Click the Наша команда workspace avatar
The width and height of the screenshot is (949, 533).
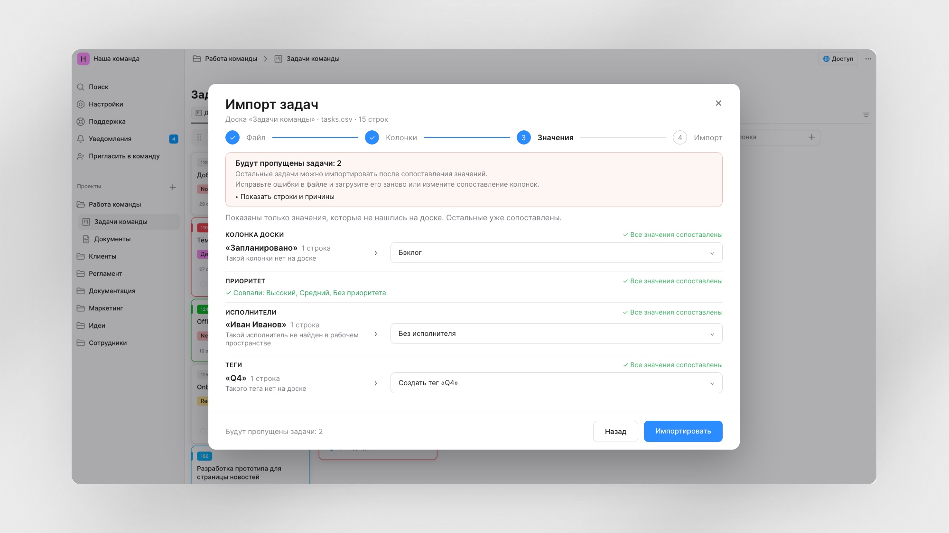83,59
